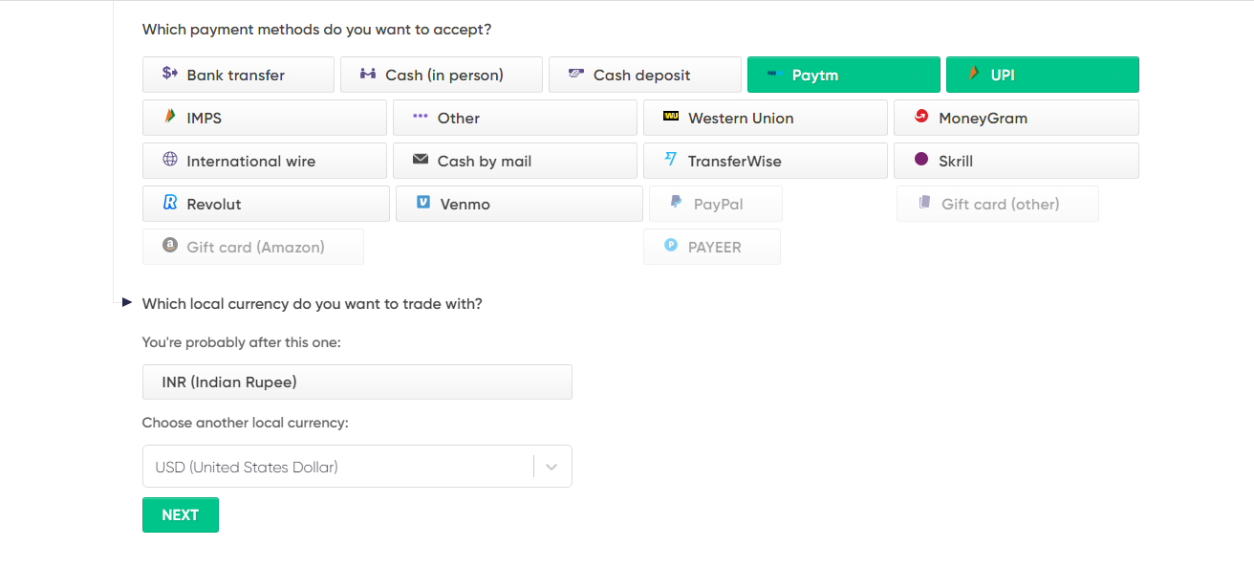Viewport: 1254px width, 568px height.
Task: Click the International wire globe icon
Action: 170,159
